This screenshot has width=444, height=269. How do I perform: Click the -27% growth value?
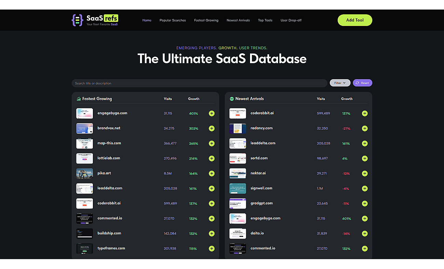tap(346, 128)
